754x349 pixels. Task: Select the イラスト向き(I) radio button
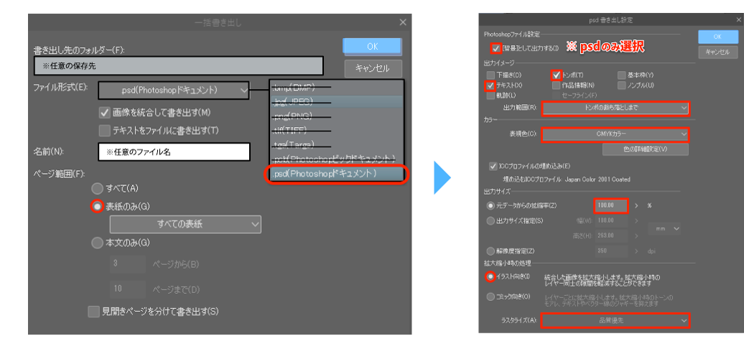pos(490,277)
